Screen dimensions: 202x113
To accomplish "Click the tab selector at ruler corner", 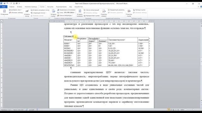I will tap(1, 21).
